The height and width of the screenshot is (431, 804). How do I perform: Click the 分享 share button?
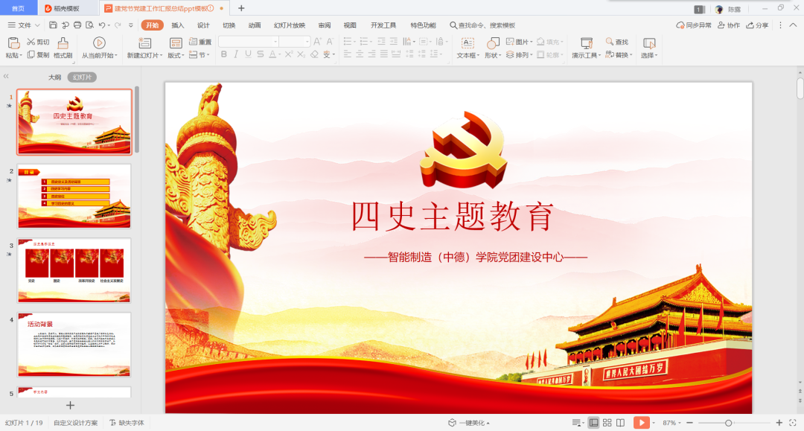tap(757, 25)
